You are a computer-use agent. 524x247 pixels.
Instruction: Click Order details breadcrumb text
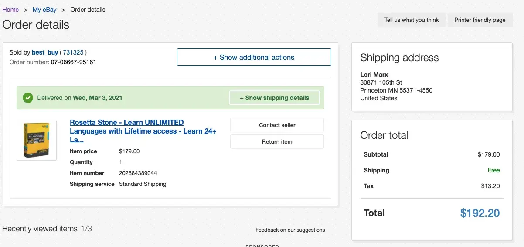click(x=88, y=10)
